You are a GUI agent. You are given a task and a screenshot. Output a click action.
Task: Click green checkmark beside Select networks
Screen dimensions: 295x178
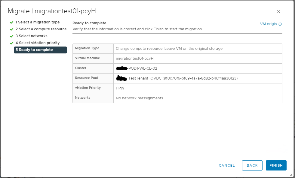tap(11, 36)
